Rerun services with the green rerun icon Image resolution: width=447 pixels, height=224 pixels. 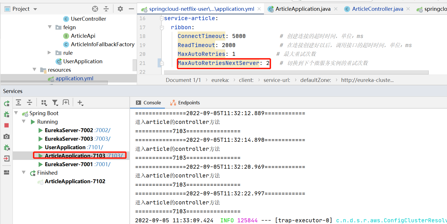pos(7,103)
